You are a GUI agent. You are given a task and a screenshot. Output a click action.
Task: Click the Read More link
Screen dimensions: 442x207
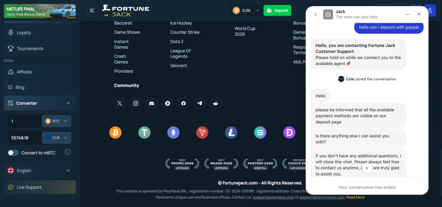(356, 198)
